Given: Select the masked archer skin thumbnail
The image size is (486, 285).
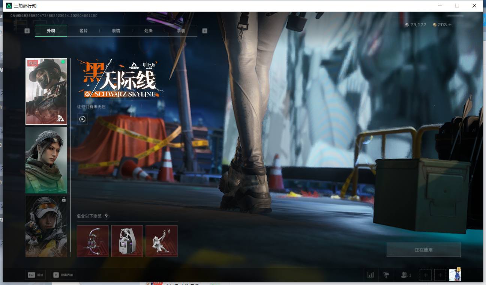Looking at the screenshot, I should point(46,91).
